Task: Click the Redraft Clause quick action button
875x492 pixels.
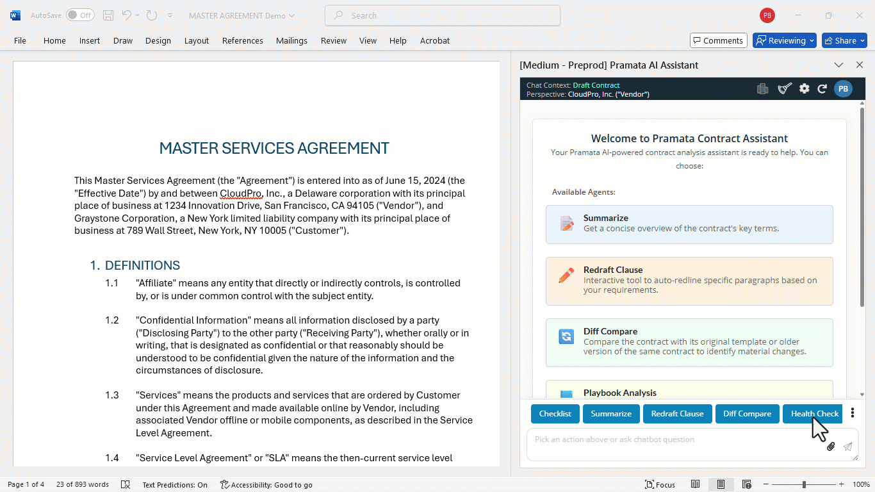Action: tap(677, 414)
